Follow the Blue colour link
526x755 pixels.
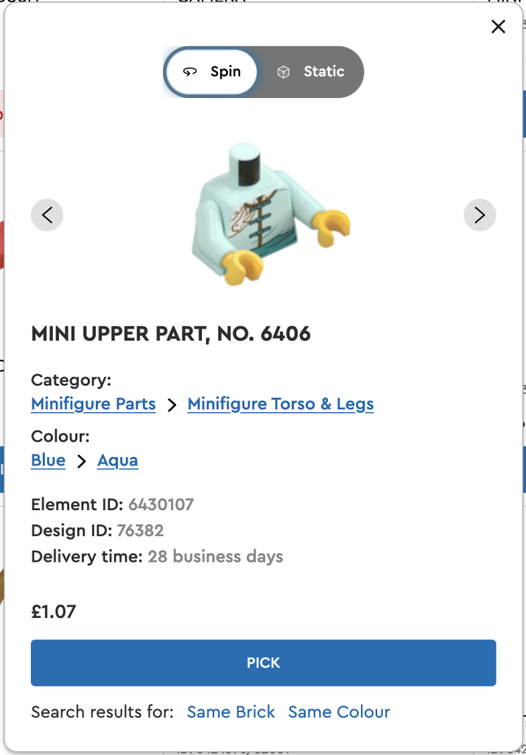[48, 461]
